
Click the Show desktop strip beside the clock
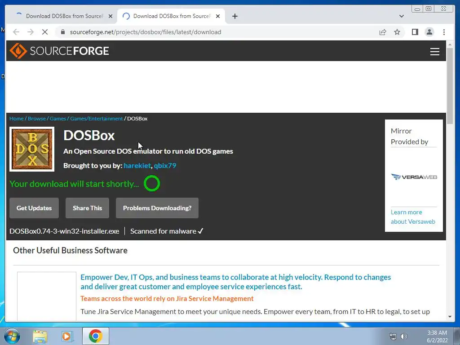pyautogui.click(x=457, y=336)
